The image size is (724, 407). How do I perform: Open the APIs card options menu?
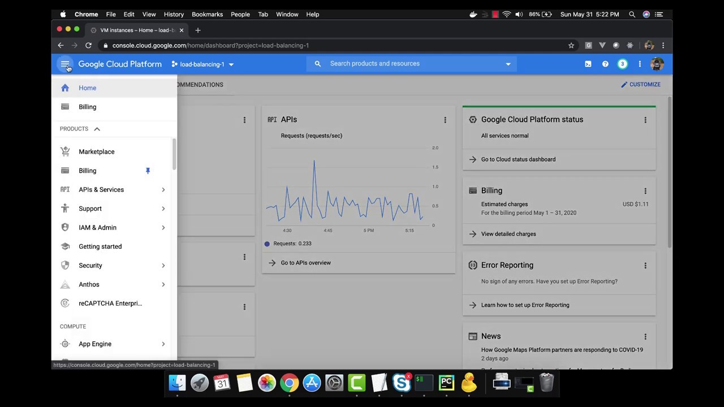click(x=445, y=120)
